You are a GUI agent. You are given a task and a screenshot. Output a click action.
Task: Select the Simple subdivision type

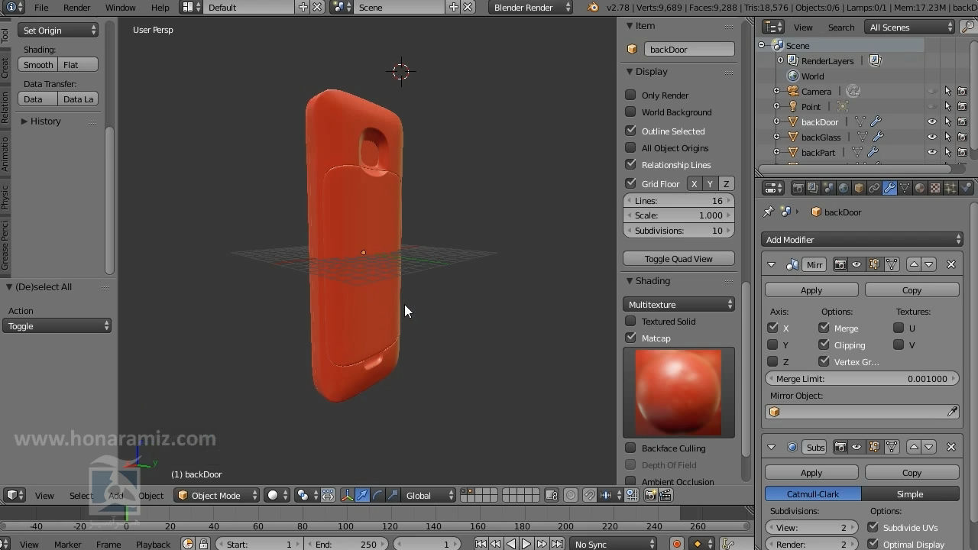[x=910, y=493]
